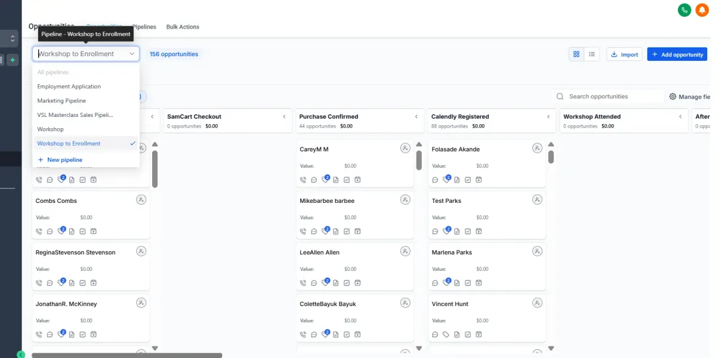The width and height of the screenshot is (716, 358).
Task: Open the Test Parks opportunity card
Action: pyautogui.click(x=487, y=216)
